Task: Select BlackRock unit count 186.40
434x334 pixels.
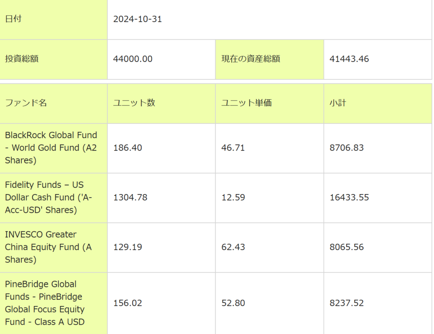Action: (x=128, y=148)
